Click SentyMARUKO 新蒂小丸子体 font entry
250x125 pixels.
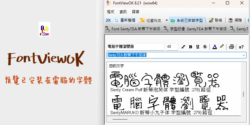[162, 113]
